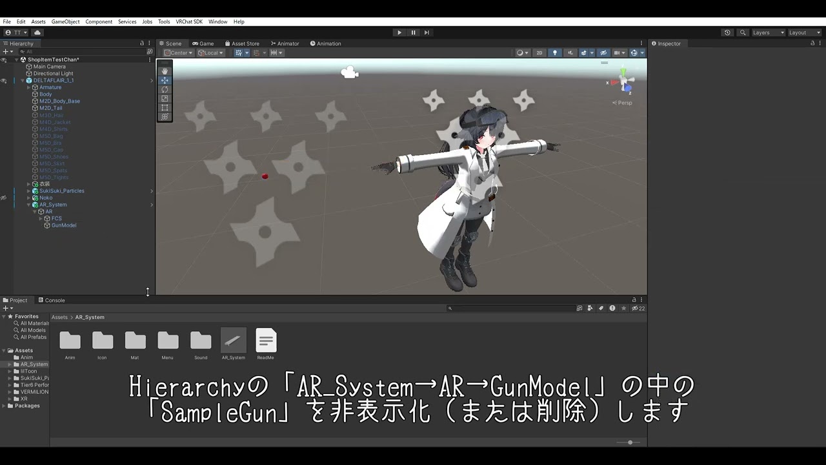Open the VRChat SDK menu
Image resolution: width=826 pixels, height=465 pixels.
coord(189,22)
